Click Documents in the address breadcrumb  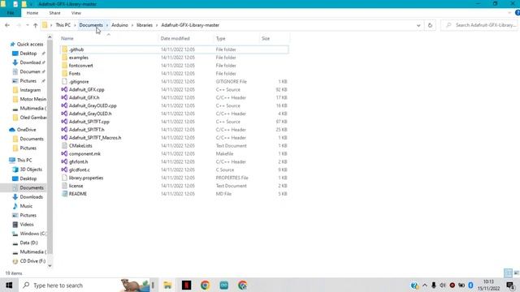click(x=91, y=25)
